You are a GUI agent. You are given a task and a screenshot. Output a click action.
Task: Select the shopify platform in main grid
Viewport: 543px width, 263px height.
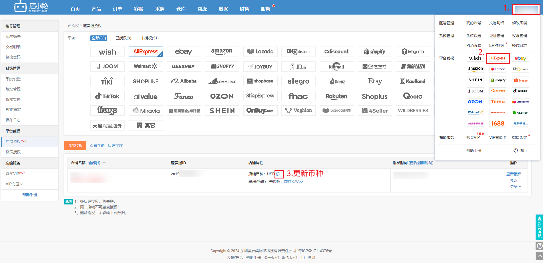tap(375, 52)
